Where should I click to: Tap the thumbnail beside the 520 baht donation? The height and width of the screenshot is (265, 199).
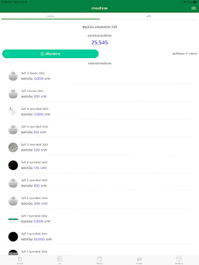[13, 147]
